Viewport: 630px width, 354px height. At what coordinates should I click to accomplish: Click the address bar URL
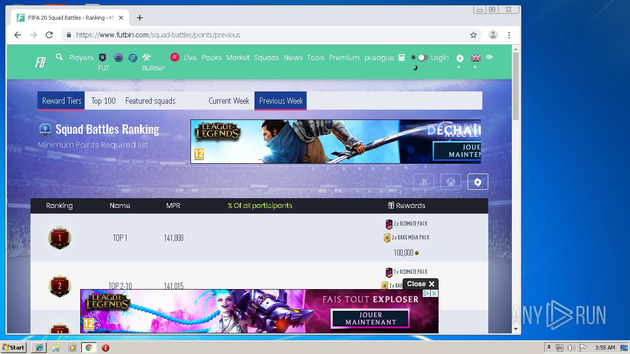coord(158,35)
